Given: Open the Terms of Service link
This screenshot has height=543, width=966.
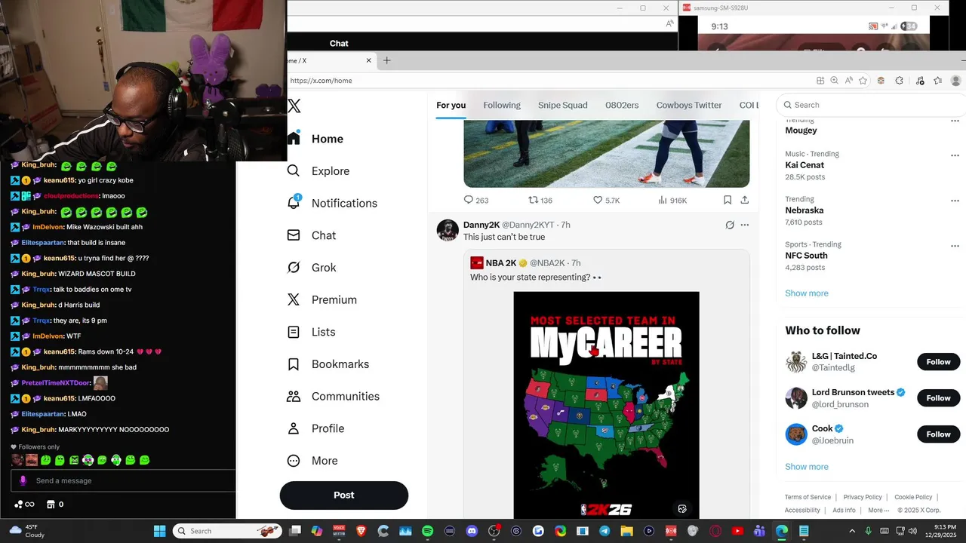Looking at the screenshot, I should [x=808, y=497].
